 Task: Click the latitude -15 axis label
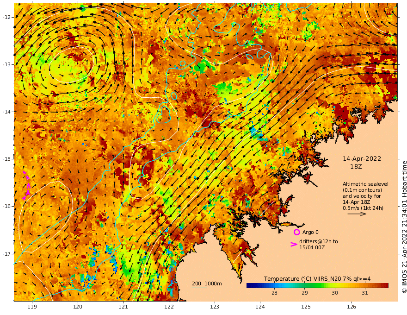[7, 159]
